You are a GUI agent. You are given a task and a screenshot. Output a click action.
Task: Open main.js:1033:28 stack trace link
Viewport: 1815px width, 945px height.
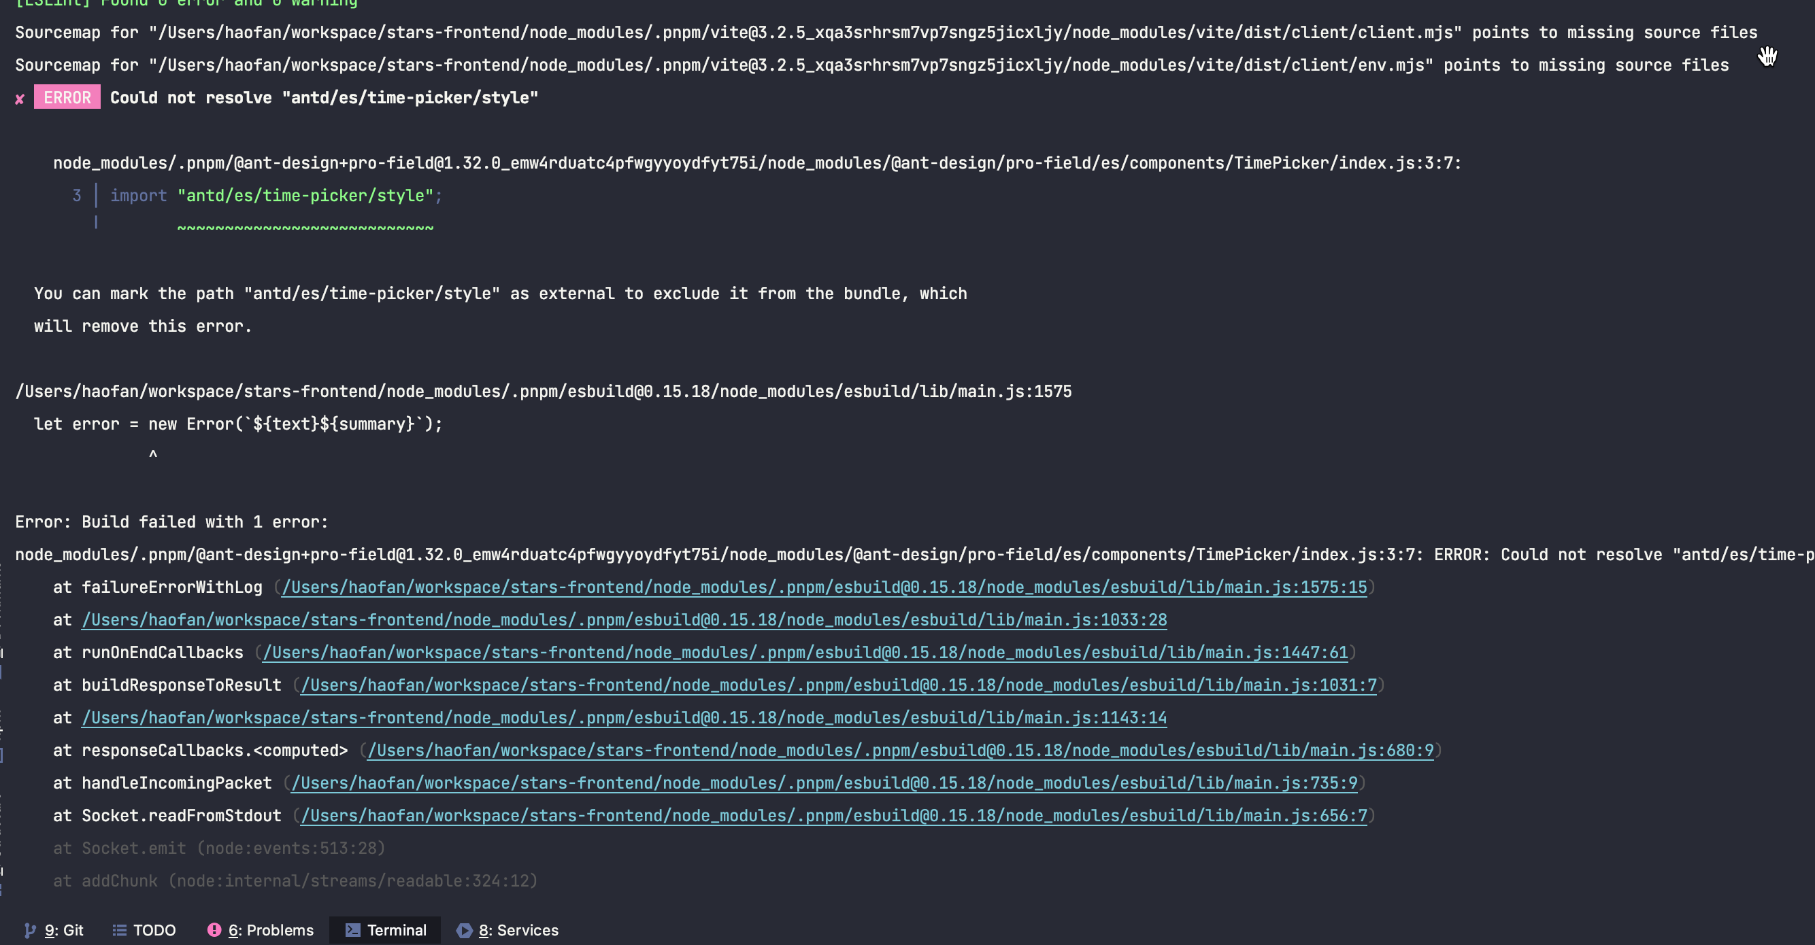coord(623,619)
